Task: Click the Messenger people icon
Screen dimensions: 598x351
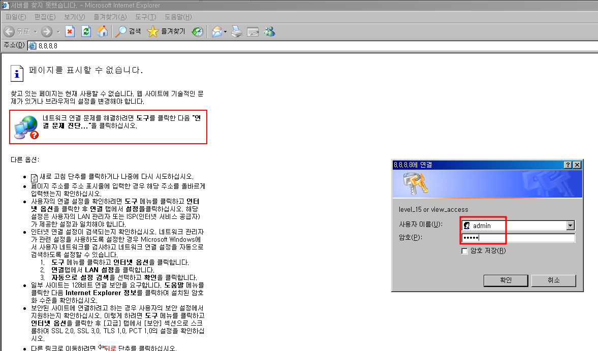Action: click(x=270, y=31)
